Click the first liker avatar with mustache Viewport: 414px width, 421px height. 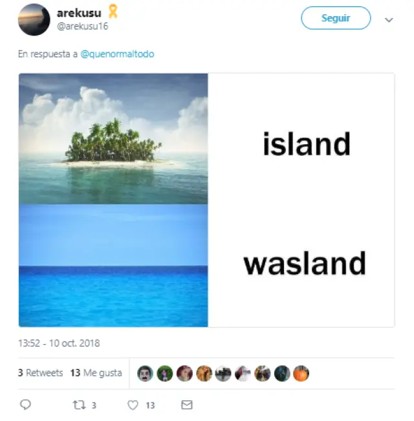point(145,373)
